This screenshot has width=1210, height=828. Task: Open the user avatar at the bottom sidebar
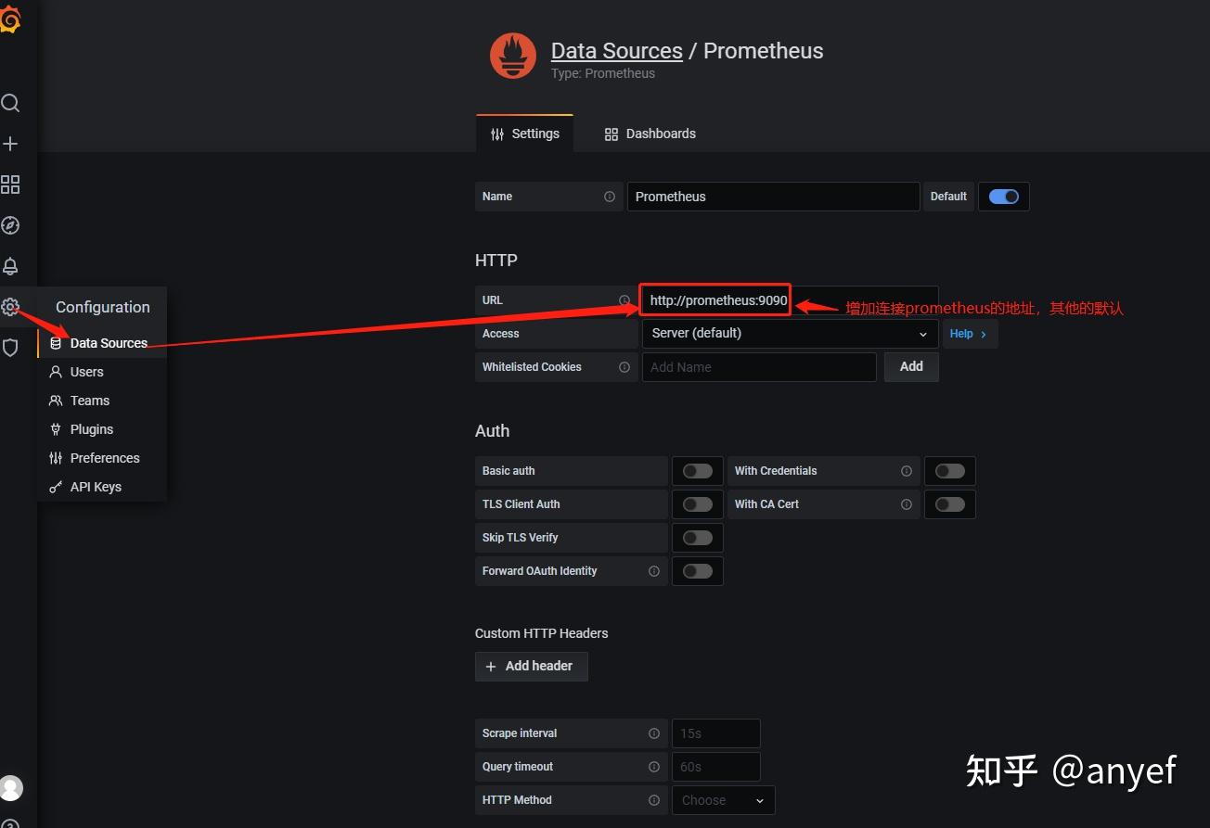(11, 788)
